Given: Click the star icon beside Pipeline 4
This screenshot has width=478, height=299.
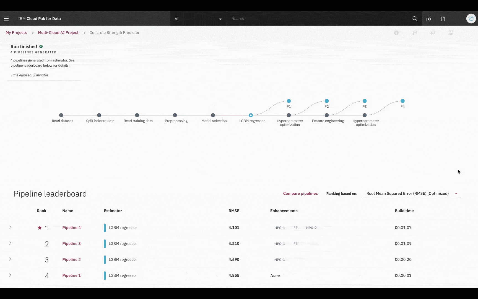Looking at the screenshot, I should [x=40, y=228].
